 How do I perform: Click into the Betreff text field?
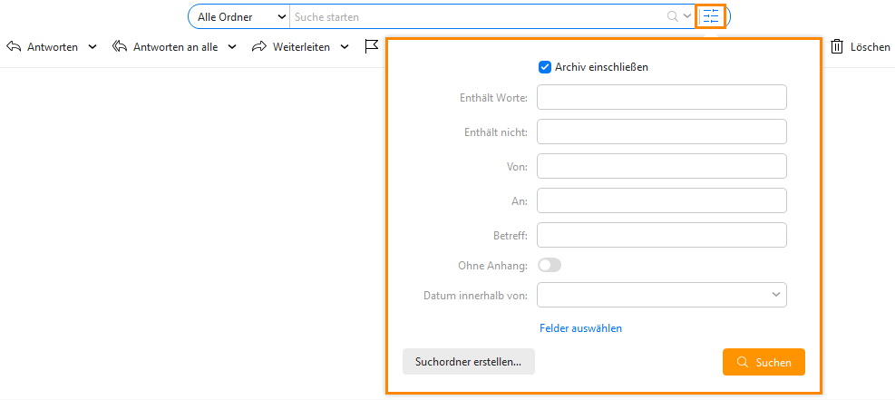662,235
